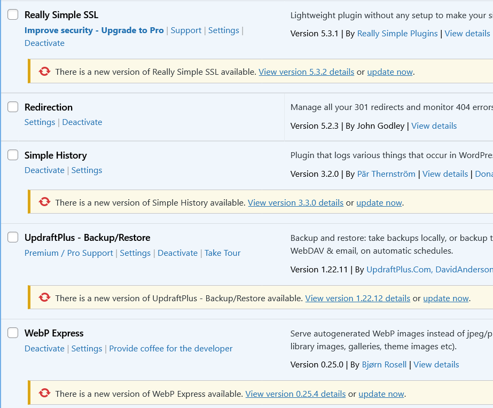
Task: Click the John Godley author name
Action: tap(380, 125)
